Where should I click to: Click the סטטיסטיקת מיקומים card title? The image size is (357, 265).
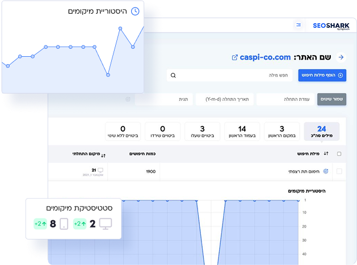point(79,208)
